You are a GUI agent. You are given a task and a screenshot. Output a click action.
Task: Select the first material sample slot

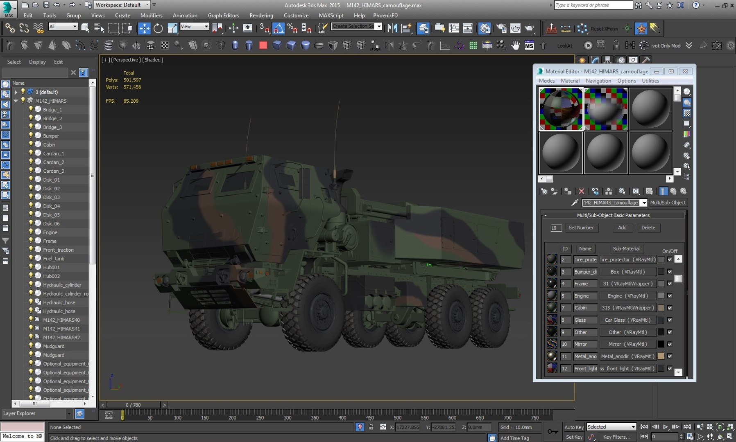(x=560, y=109)
